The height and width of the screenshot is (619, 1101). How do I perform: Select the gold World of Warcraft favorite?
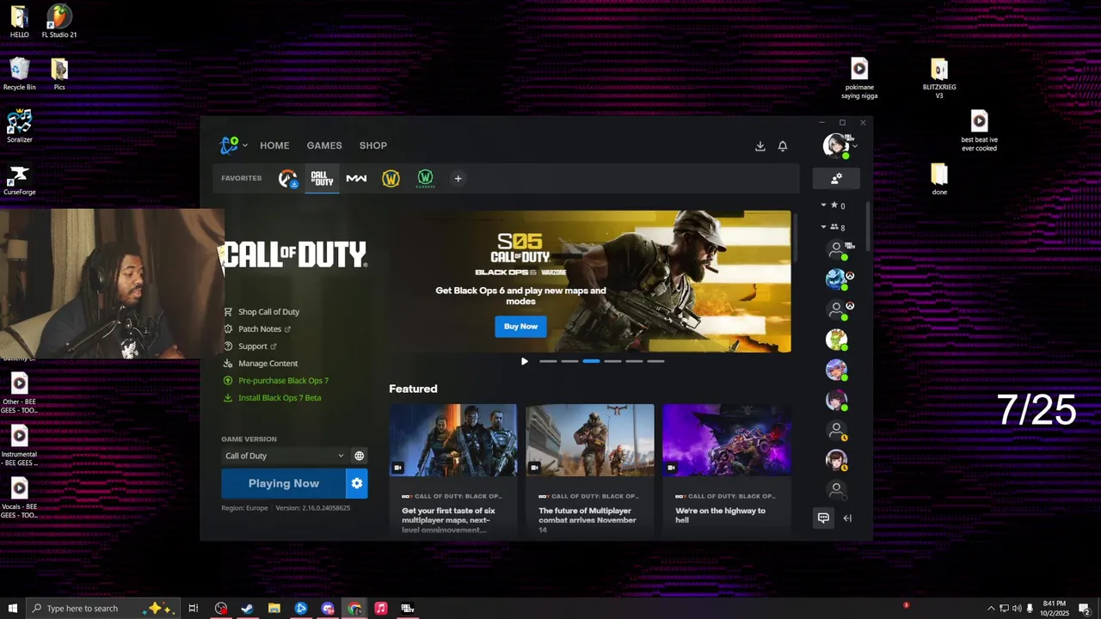pyautogui.click(x=391, y=179)
